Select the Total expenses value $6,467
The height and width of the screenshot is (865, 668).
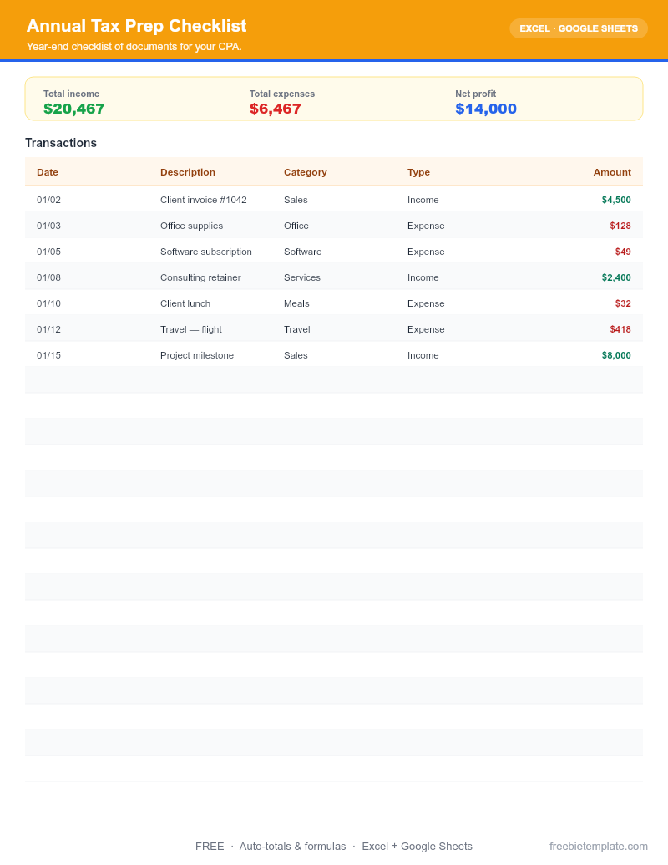tap(275, 109)
